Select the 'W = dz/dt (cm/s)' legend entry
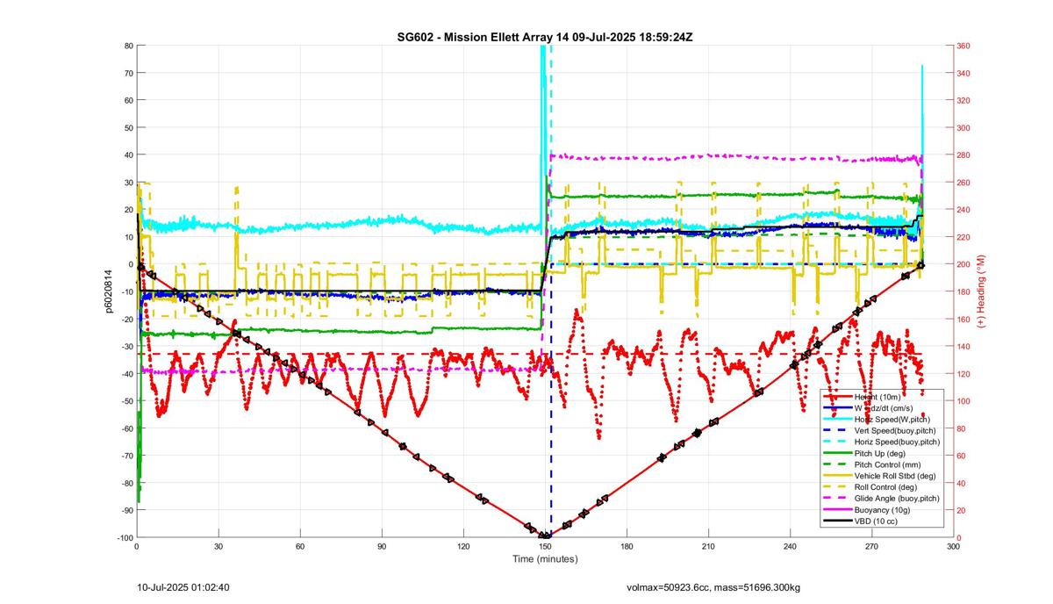 click(x=884, y=408)
